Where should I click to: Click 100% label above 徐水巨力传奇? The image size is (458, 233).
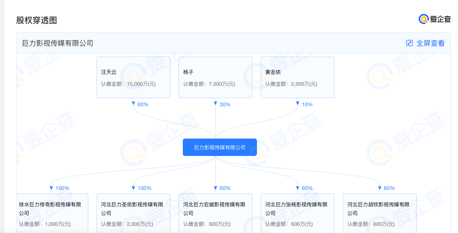(x=62, y=188)
